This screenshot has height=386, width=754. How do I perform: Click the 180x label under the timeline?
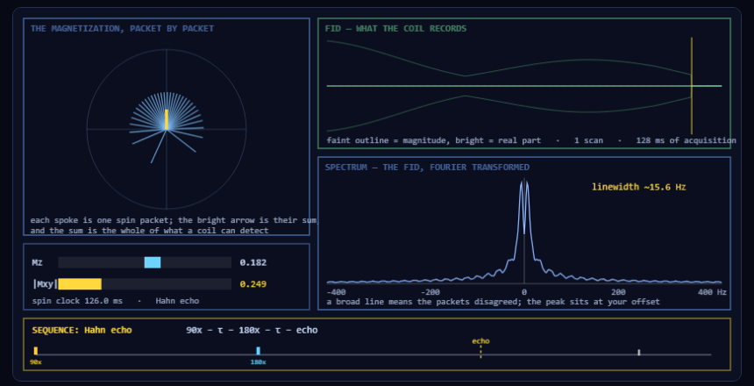pyautogui.click(x=259, y=362)
